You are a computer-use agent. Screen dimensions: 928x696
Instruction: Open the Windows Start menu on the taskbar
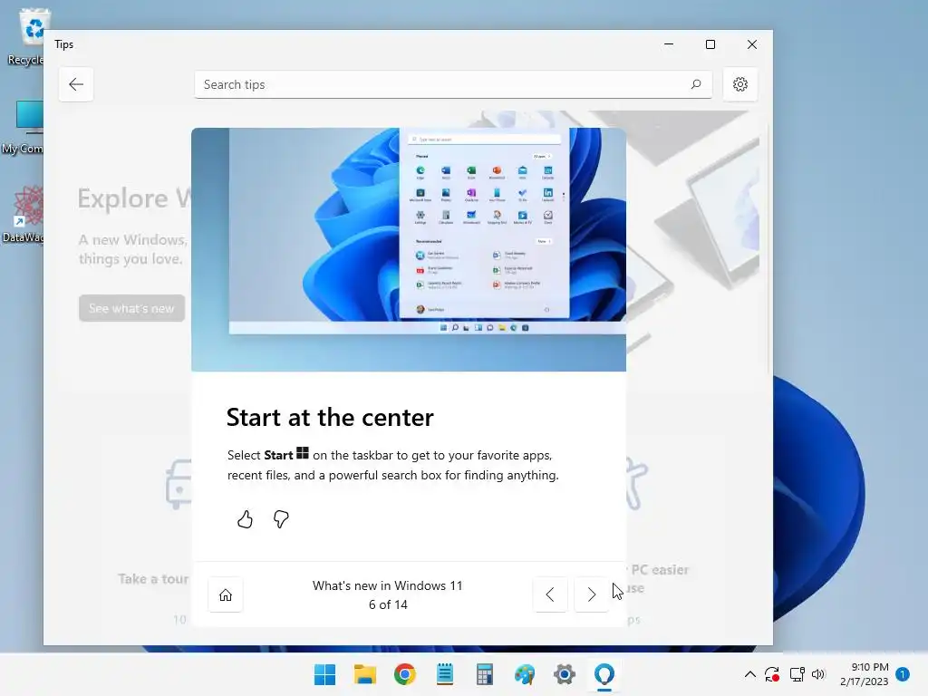coord(324,674)
